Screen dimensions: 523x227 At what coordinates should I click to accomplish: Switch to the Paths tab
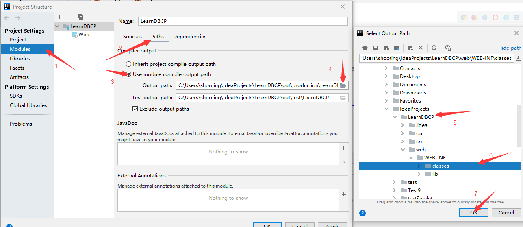click(x=158, y=37)
